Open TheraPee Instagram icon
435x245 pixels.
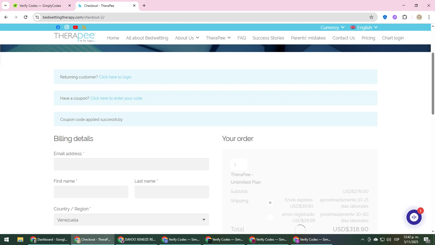coord(67,27)
